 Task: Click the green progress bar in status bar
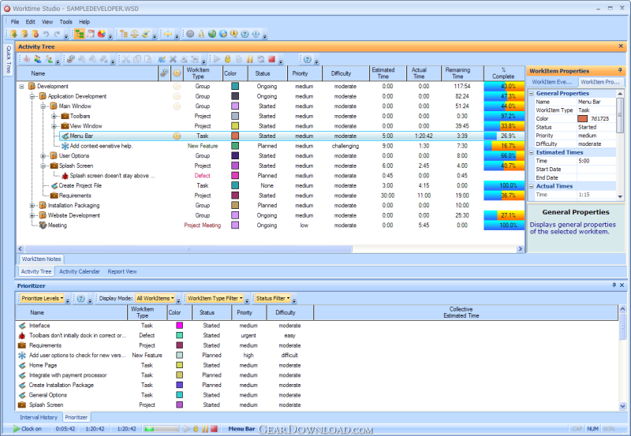pos(162,429)
